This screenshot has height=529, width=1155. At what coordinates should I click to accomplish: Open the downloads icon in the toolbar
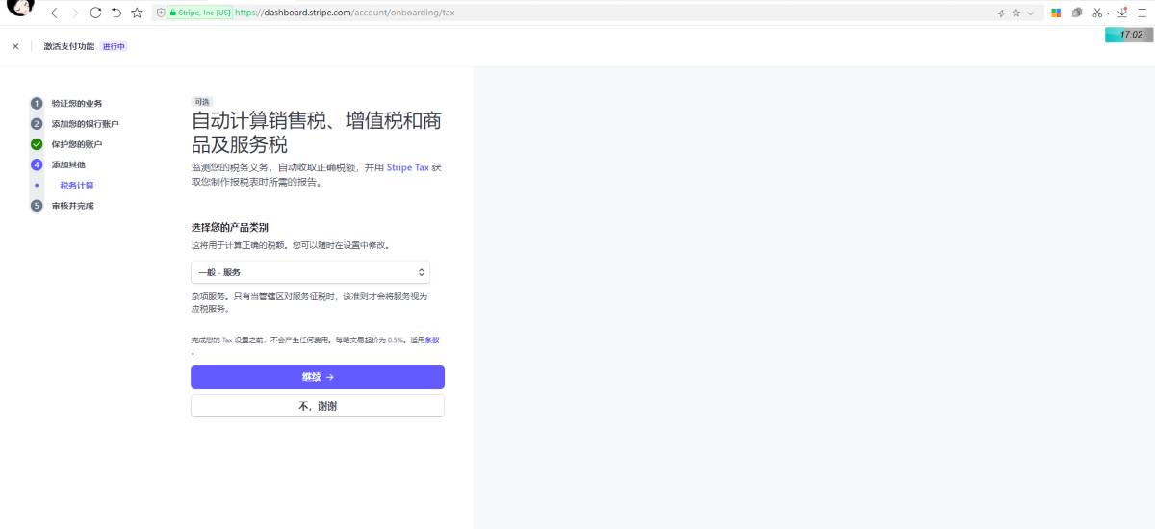tap(1122, 13)
